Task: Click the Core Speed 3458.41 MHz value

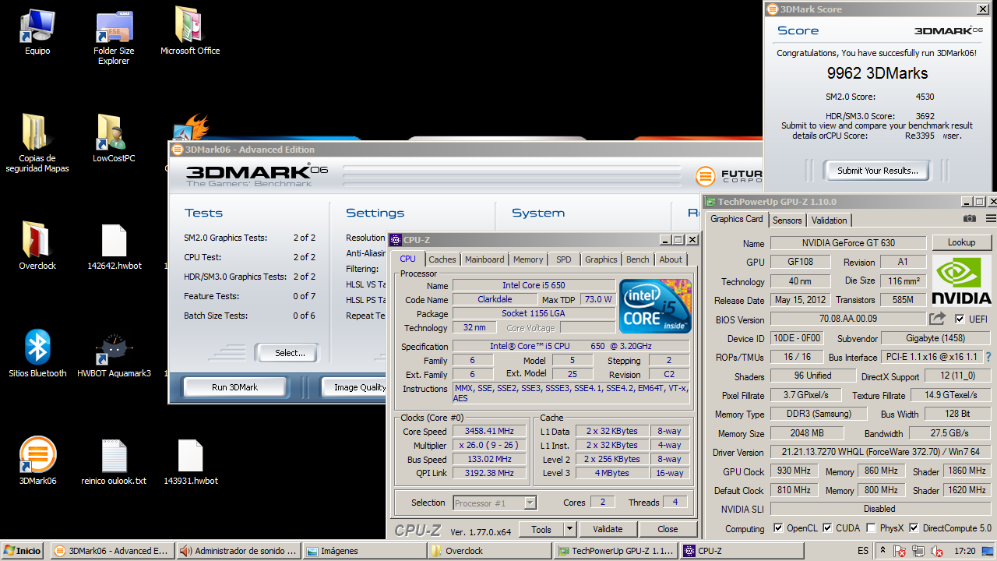Action: click(x=489, y=432)
